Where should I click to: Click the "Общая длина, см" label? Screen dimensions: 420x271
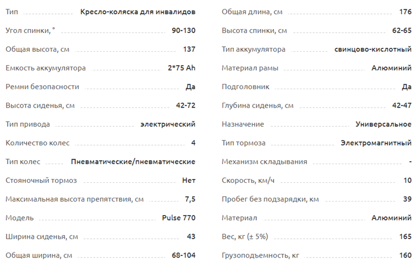252,11
